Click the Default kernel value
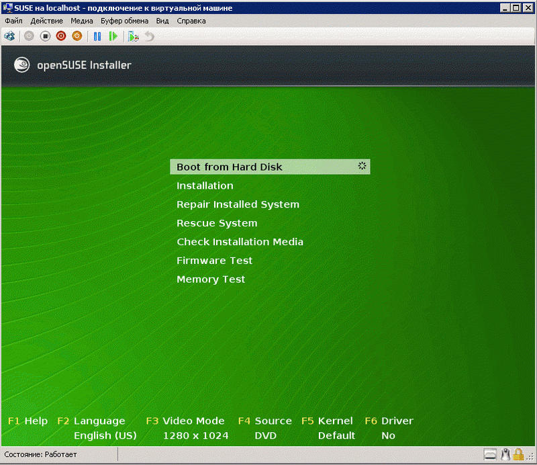Viewport: 537px width, 465px height. (336, 435)
